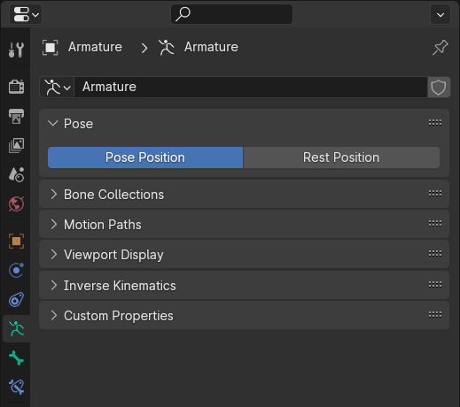
Task: Click the Custom Properties panel drag handle
Action: pos(435,315)
